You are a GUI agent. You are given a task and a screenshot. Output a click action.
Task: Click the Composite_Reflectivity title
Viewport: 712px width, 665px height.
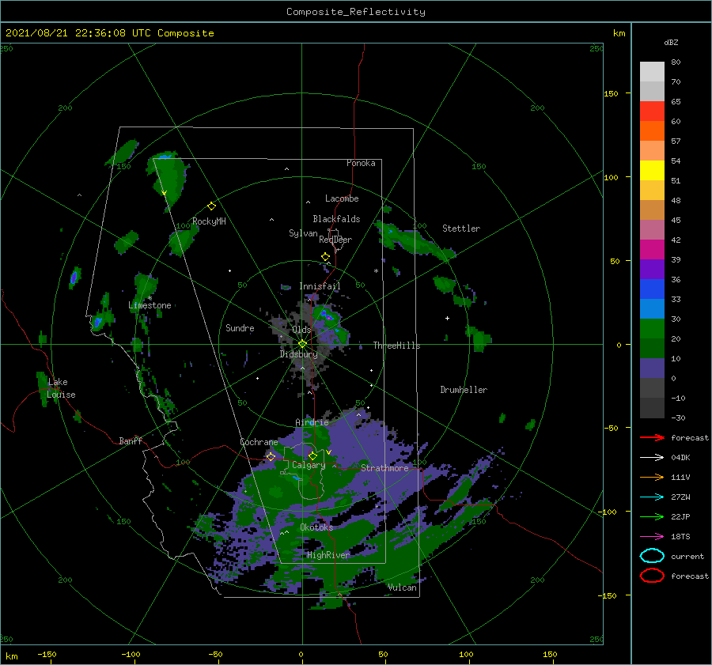356,12
